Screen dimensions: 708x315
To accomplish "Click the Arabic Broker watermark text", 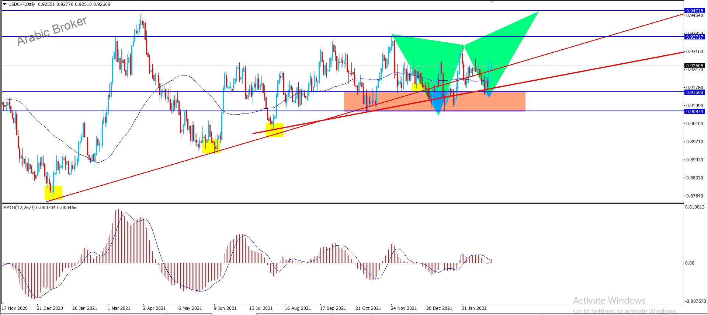I will click(x=52, y=31).
